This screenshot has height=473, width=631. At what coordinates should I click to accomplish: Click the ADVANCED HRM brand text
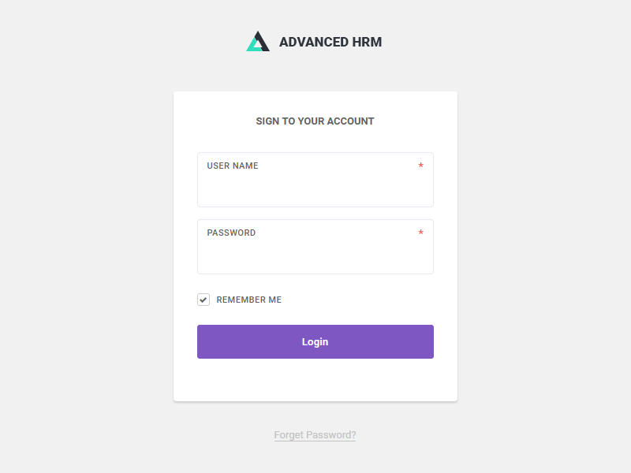click(x=330, y=42)
